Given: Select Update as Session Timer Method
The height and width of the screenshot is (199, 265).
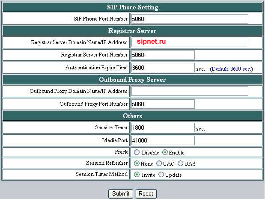Looking at the screenshot, I should [x=161, y=175].
